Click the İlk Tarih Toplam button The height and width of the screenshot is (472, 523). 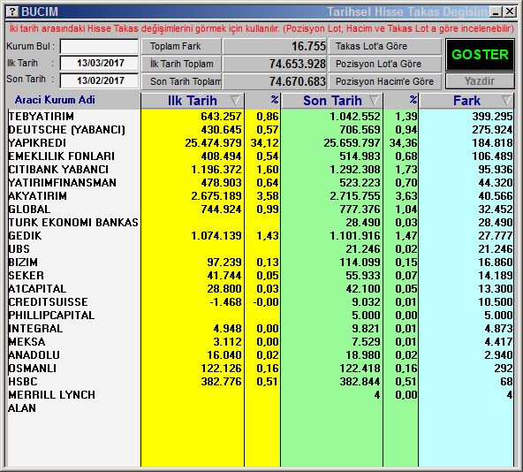[181, 64]
